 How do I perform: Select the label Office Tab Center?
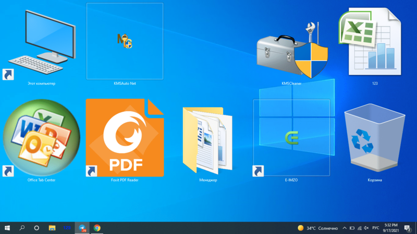point(42,180)
